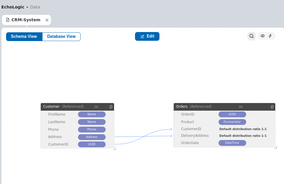Click CustomerID's Default distribution ratio 1-1

[243, 129]
